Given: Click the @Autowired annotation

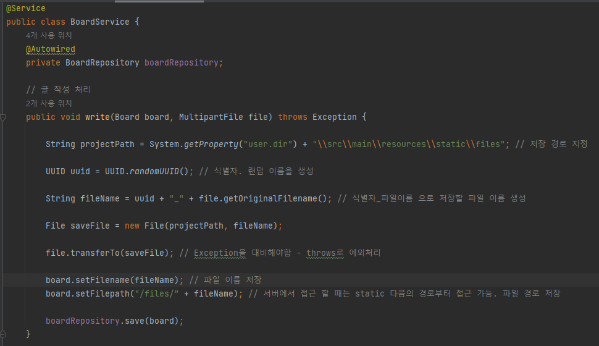Looking at the screenshot, I should click(x=51, y=49).
